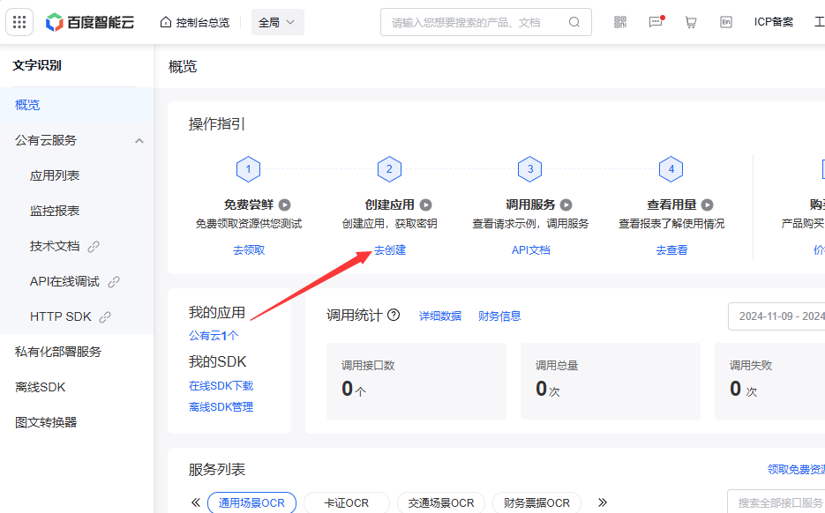Play the 查看用量 video icon
825x513 pixels.
pyautogui.click(x=707, y=204)
